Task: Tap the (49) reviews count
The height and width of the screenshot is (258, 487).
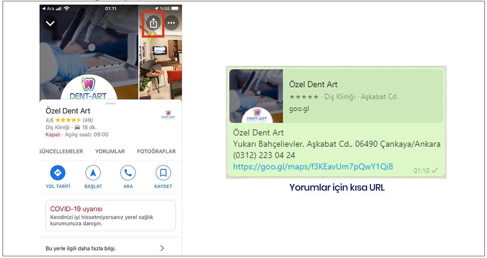Action: pyautogui.click(x=88, y=120)
